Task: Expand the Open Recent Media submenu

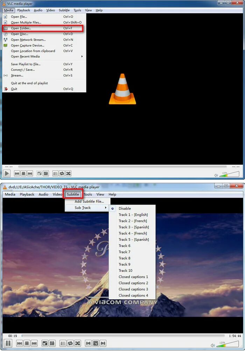Action: (44, 56)
